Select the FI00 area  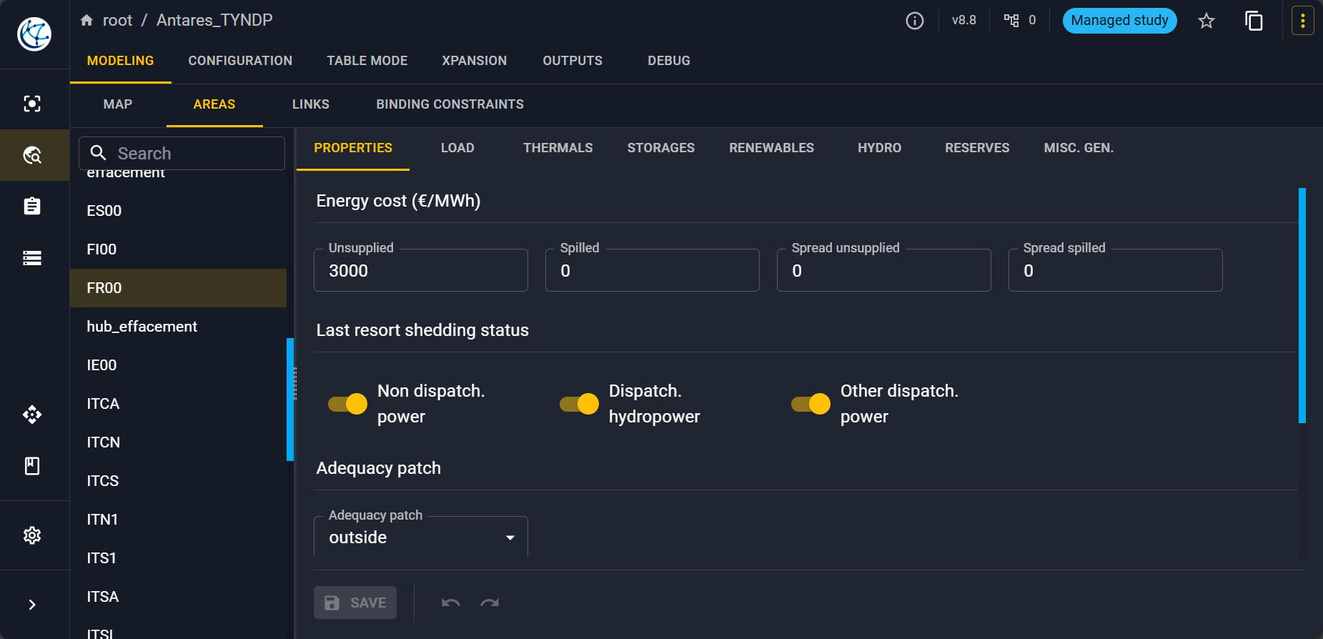178,249
